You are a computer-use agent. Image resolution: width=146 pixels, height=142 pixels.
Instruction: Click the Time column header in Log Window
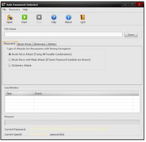coord(19,94)
